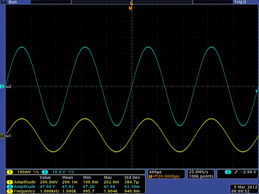Click the 202.0m maximum value
This screenshot has width=259, height=194.
point(111,182)
